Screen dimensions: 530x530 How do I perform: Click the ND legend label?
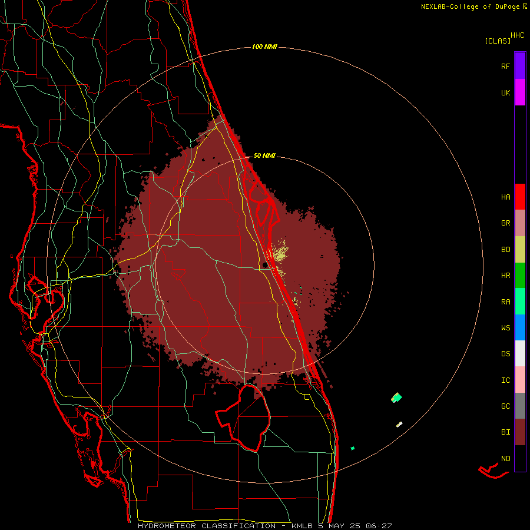(x=505, y=459)
